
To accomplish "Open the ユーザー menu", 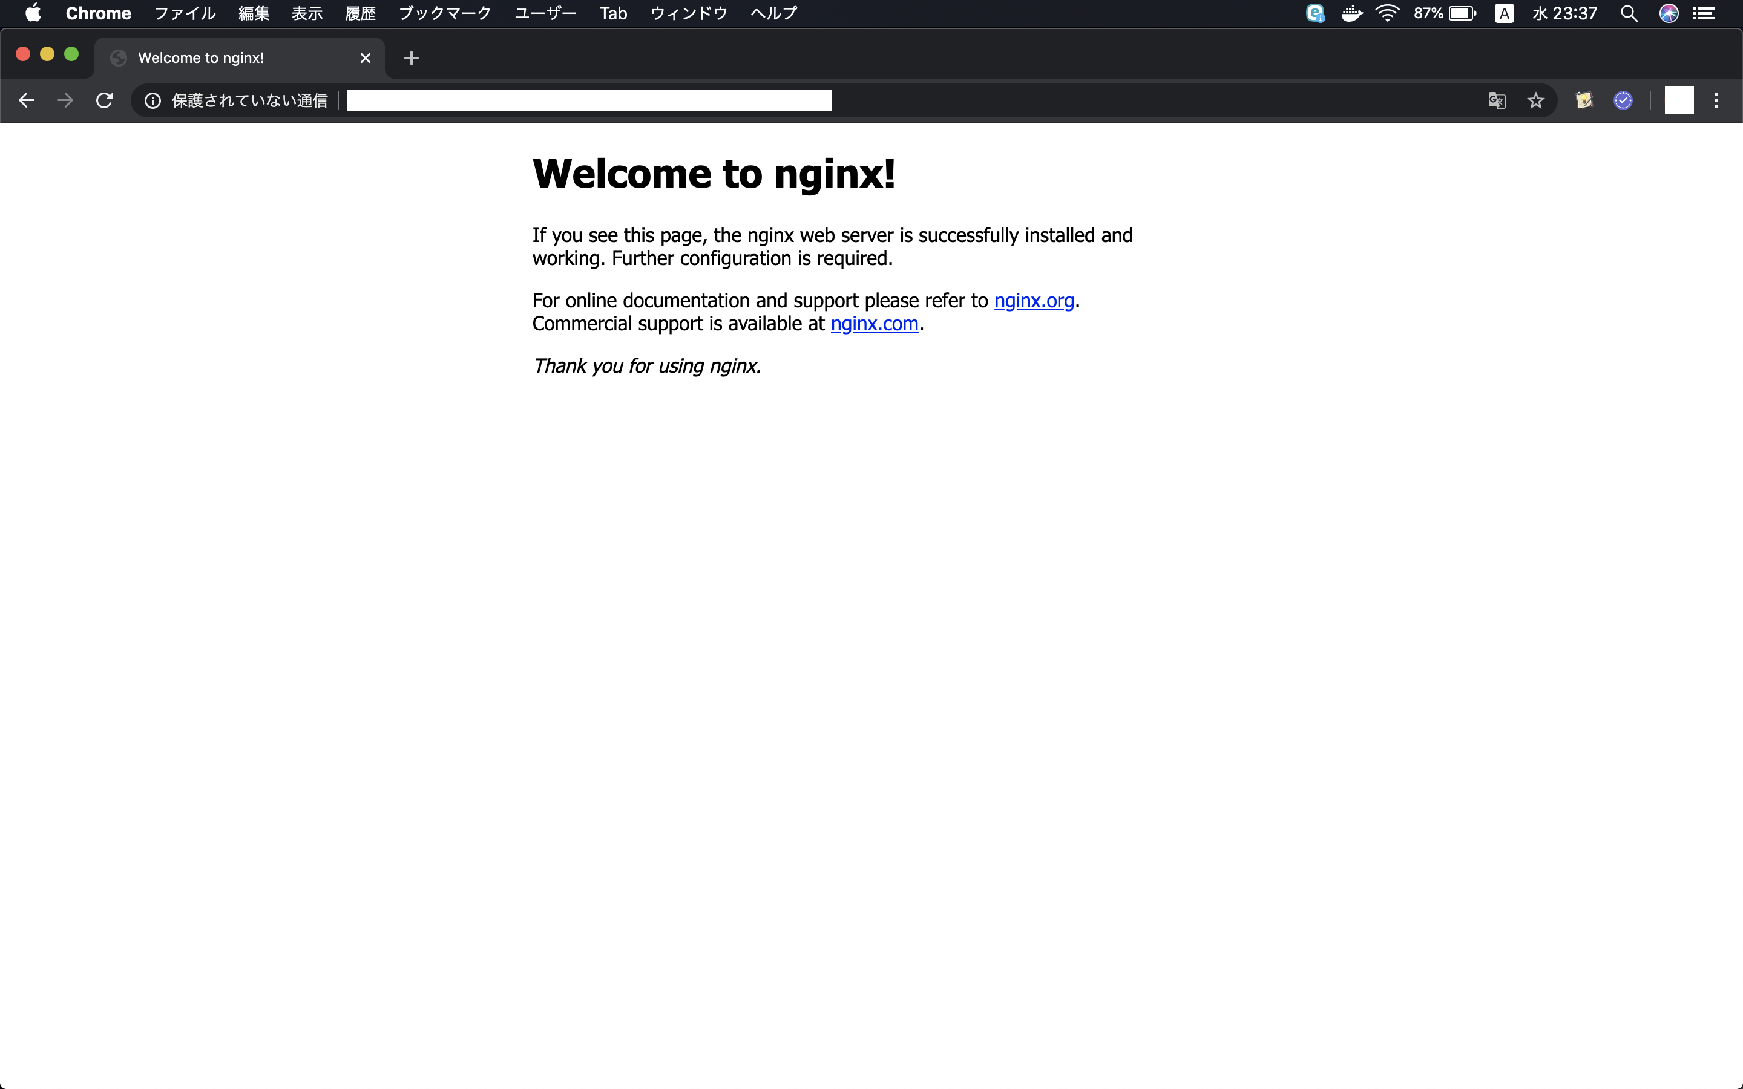I will 545,13.
